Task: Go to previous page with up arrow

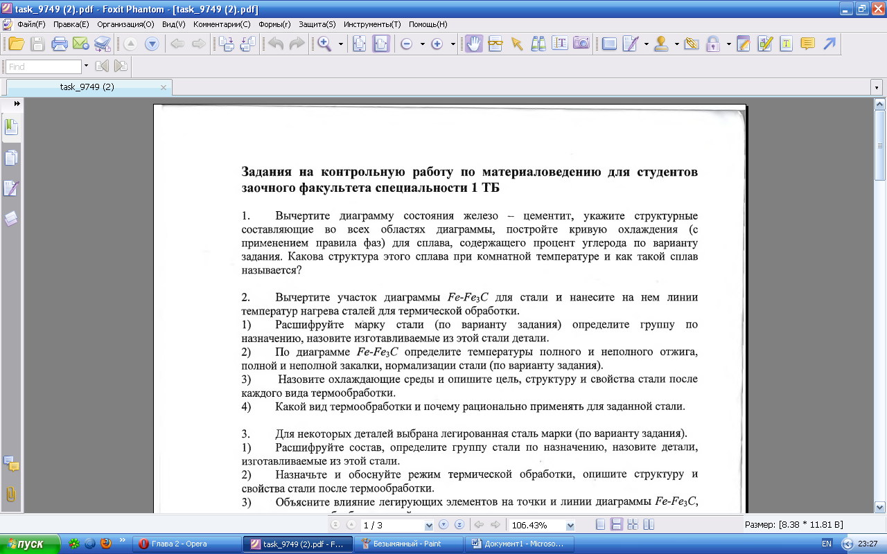Action: (130, 44)
